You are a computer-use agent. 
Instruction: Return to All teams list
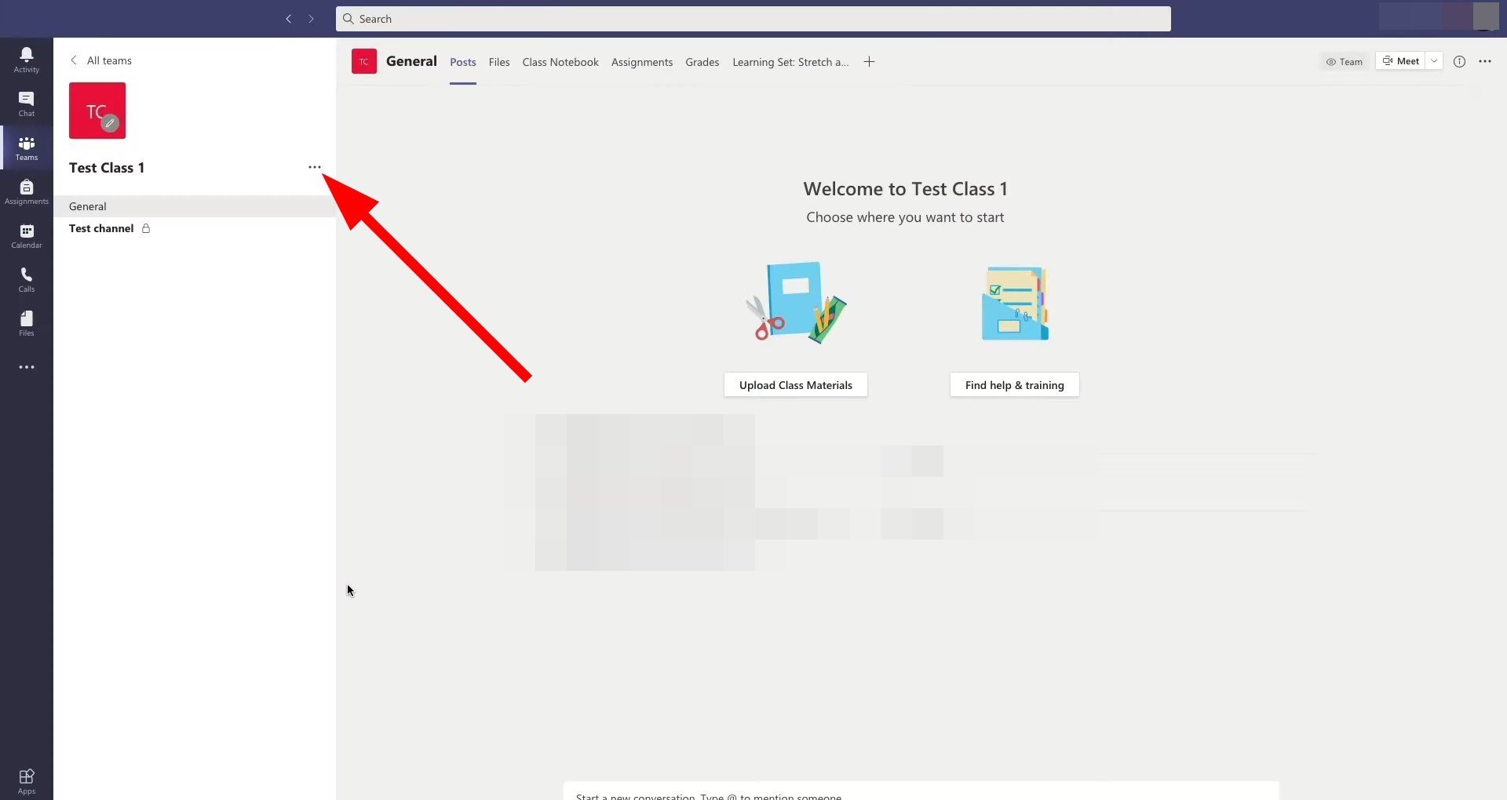(x=100, y=60)
